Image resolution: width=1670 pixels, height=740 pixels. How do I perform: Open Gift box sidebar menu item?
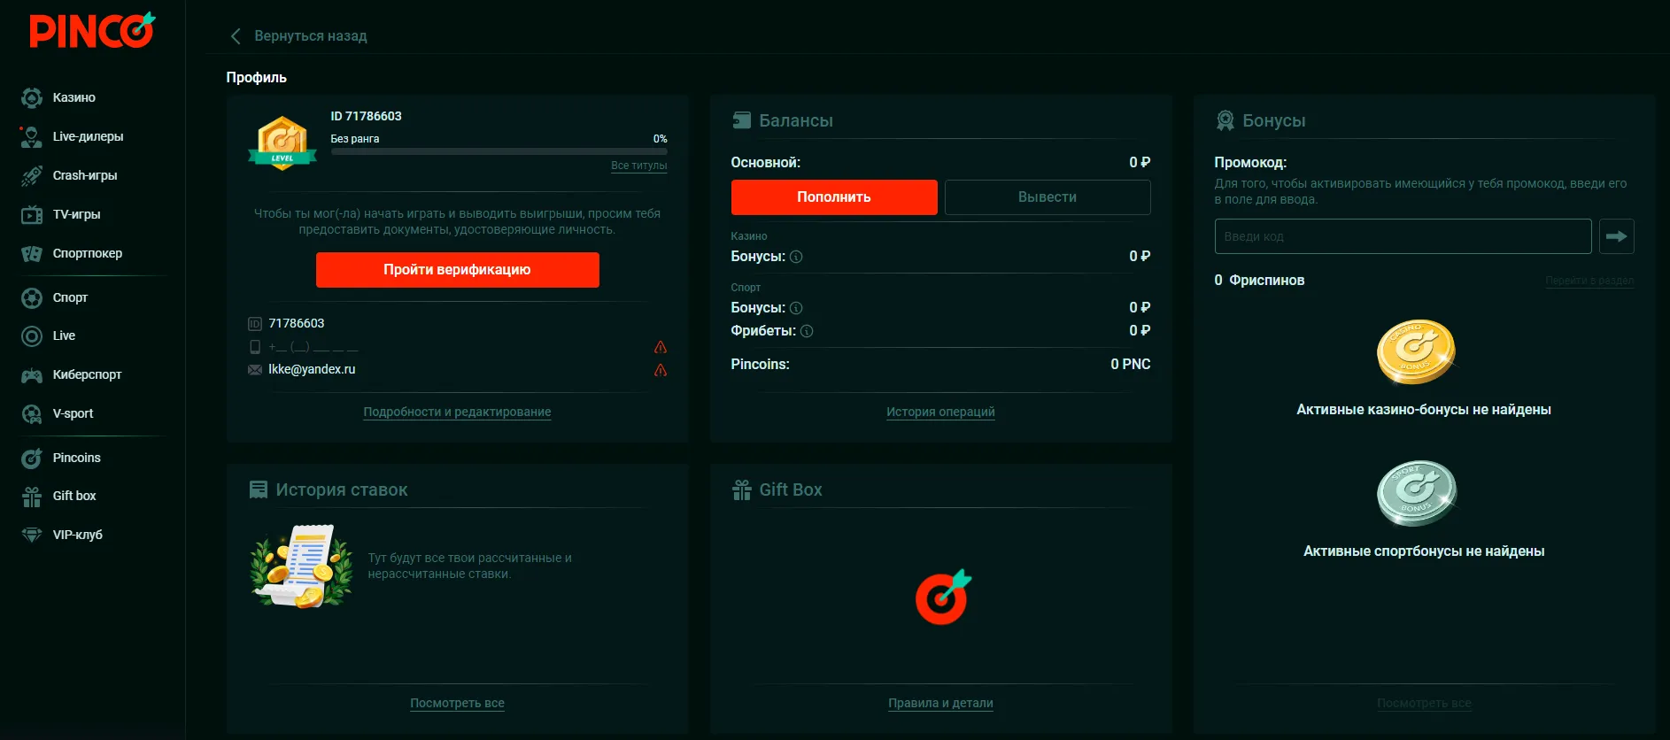pyautogui.click(x=73, y=496)
